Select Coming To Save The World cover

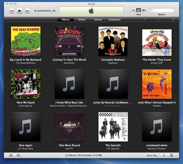coord(69,41)
